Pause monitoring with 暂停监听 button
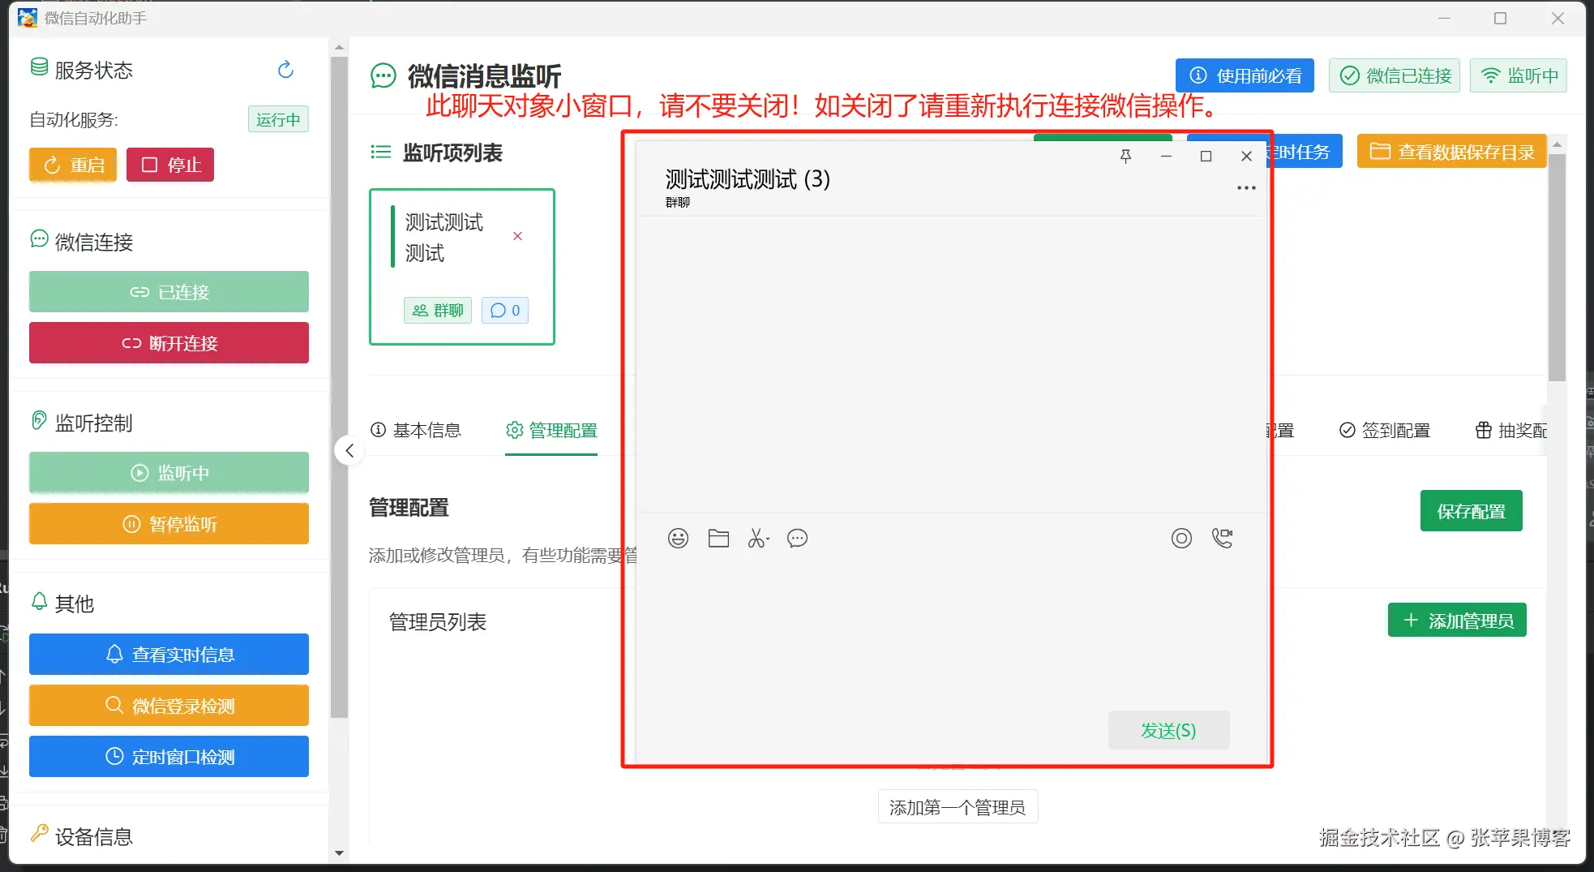 pos(169,524)
